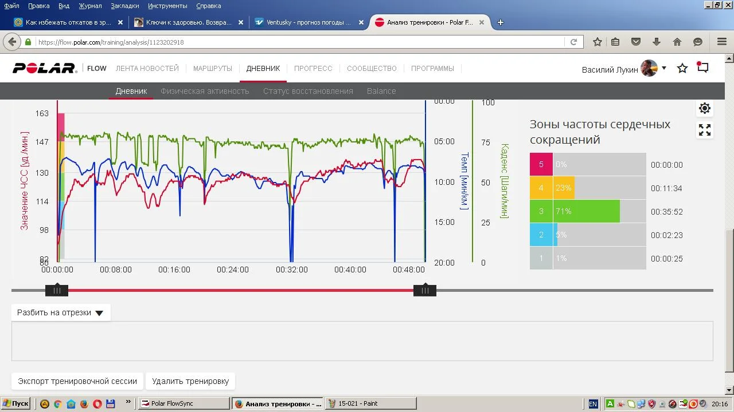This screenshot has width=734, height=412.
Task: Open browser downloads arrow icon
Action: (657, 42)
